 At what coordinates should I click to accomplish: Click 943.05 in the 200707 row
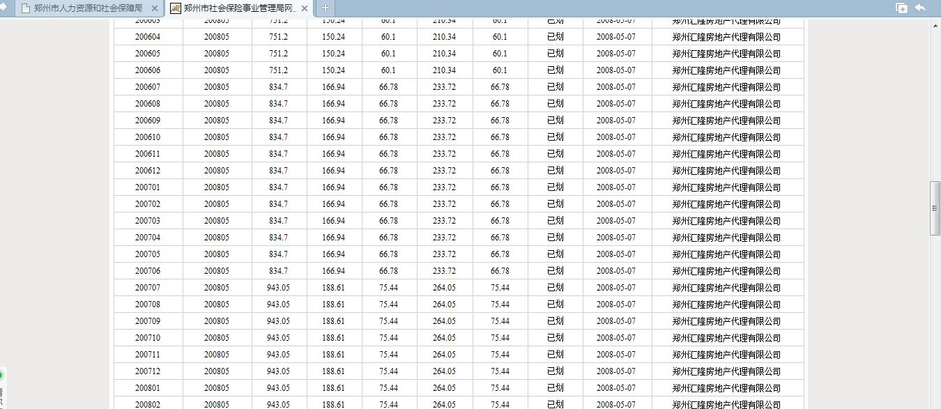pyautogui.click(x=279, y=288)
